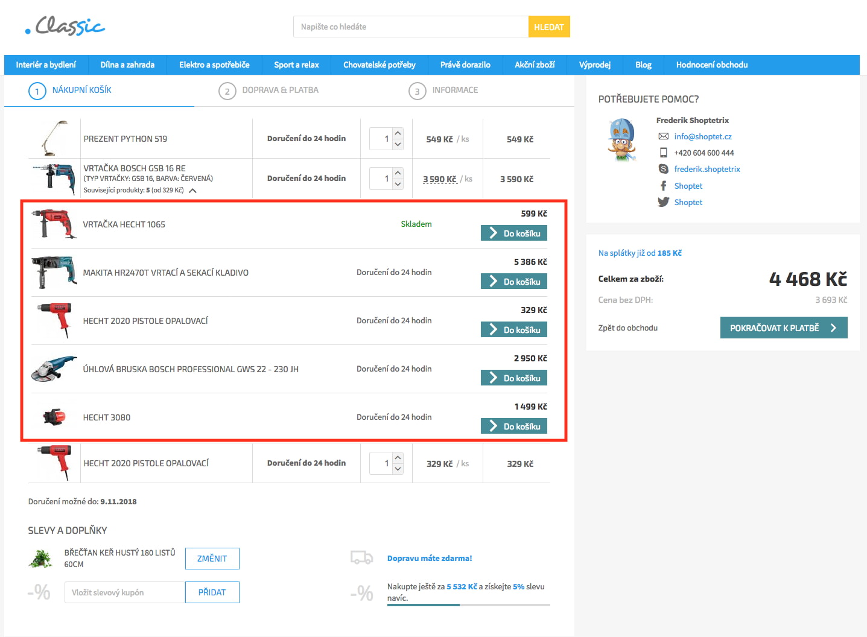Click the Vložit slevový kupón field

(125, 592)
